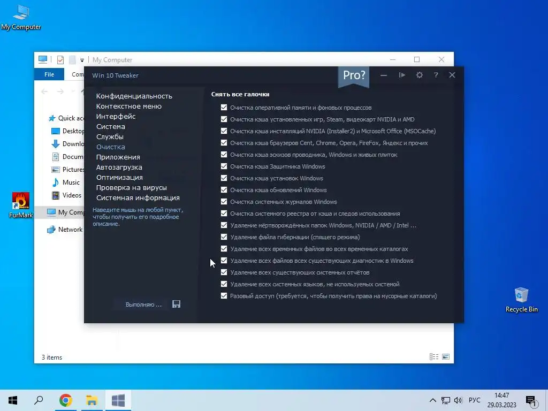Viewport: 548px width, 411px height.
Task: Uncheck Очистка кэша браузеров checkbox
Action: click(224, 142)
